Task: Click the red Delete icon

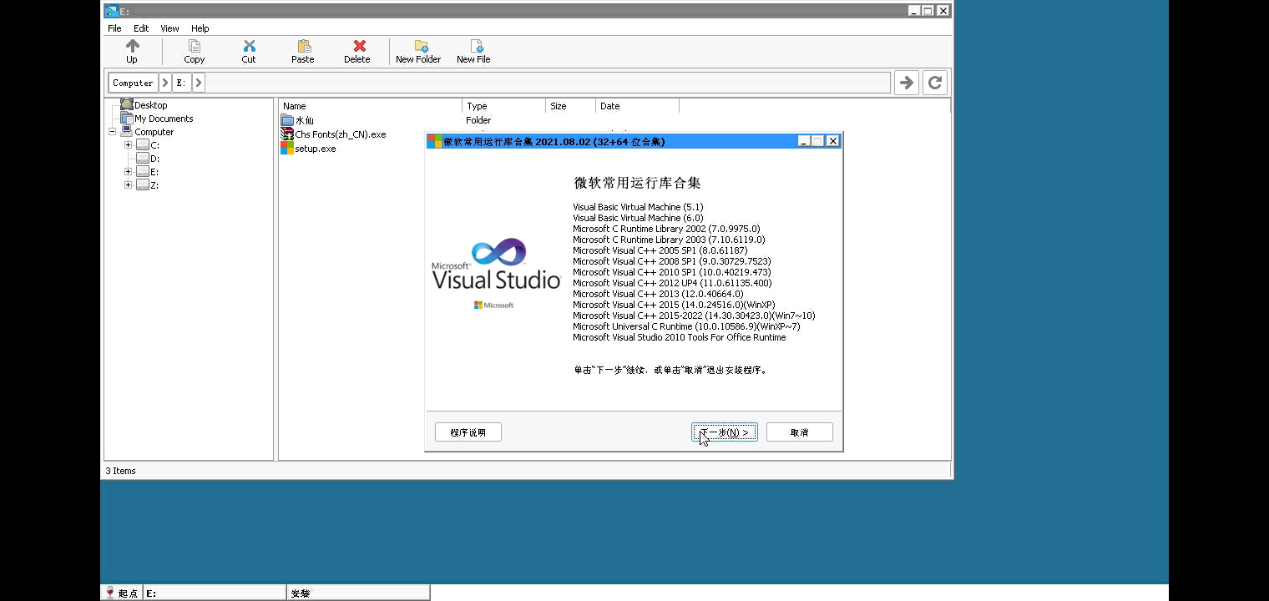Action: click(x=357, y=47)
